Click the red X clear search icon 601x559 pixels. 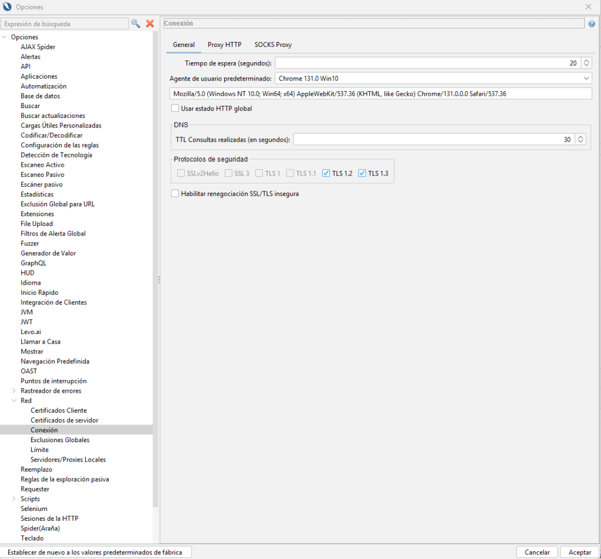[150, 23]
